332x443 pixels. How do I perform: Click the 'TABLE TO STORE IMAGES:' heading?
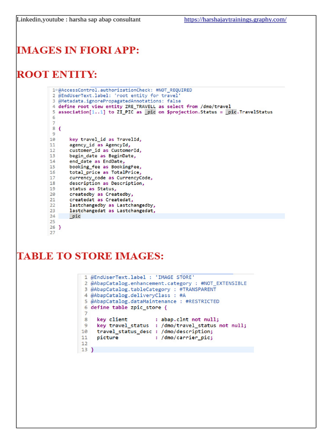[x=90, y=256]
